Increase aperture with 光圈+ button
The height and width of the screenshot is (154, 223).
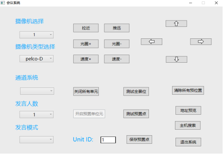(x=86, y=44)
